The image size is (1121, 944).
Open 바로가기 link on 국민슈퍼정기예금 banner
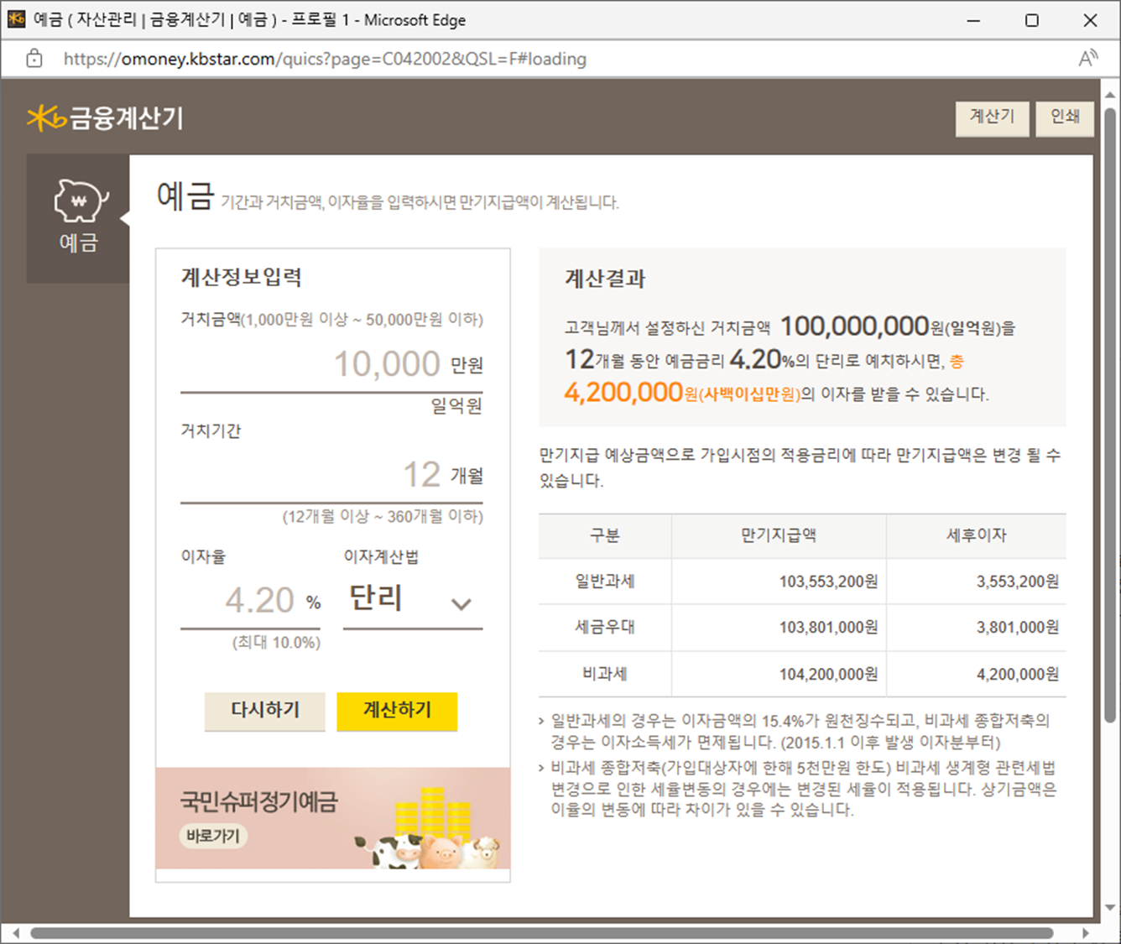coord(212,836)
